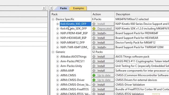169x95 pixels.
Task: Click 'Board Support Pack for HEXIWEAR' description
Action: (137, 38)
